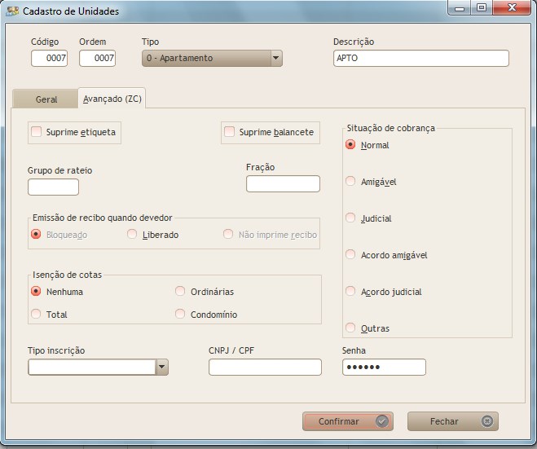Minimize the Cadastro de Unidades window

pyautogui.click(x=460, y=7)
